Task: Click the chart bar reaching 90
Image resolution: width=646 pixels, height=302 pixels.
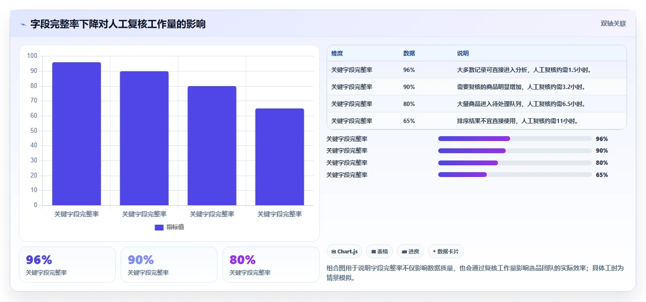Action: pos(144,138)
